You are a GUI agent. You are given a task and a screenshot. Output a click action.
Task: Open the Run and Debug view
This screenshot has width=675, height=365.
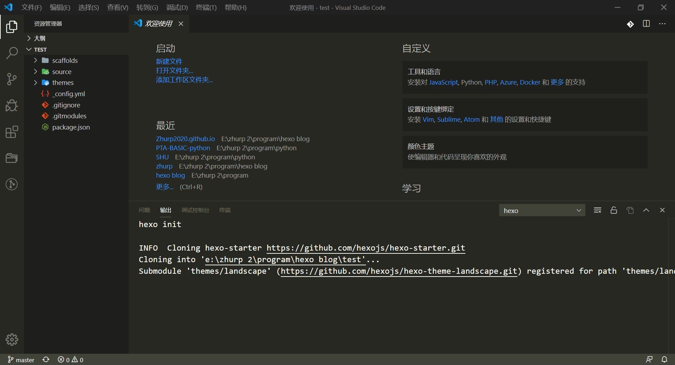point(12,105)
